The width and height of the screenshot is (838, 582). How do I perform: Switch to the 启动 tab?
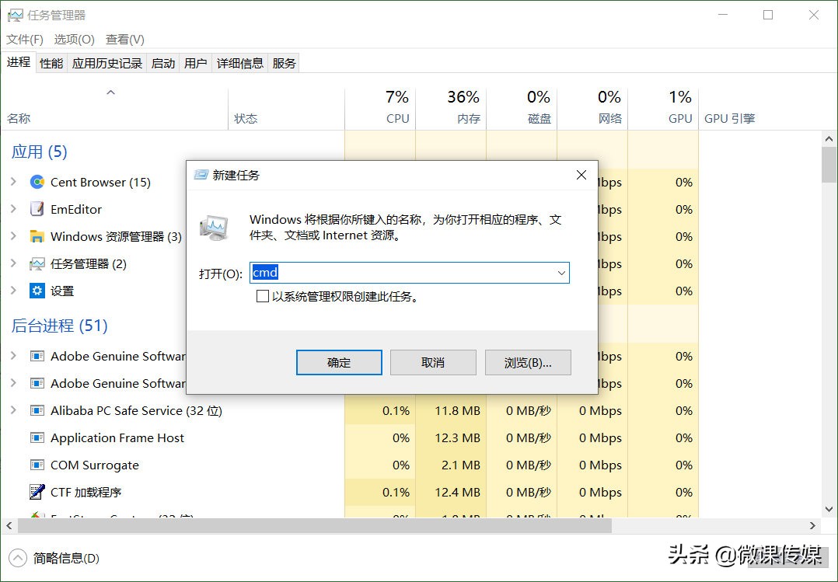pyautogui.click(x=162, y=63)
